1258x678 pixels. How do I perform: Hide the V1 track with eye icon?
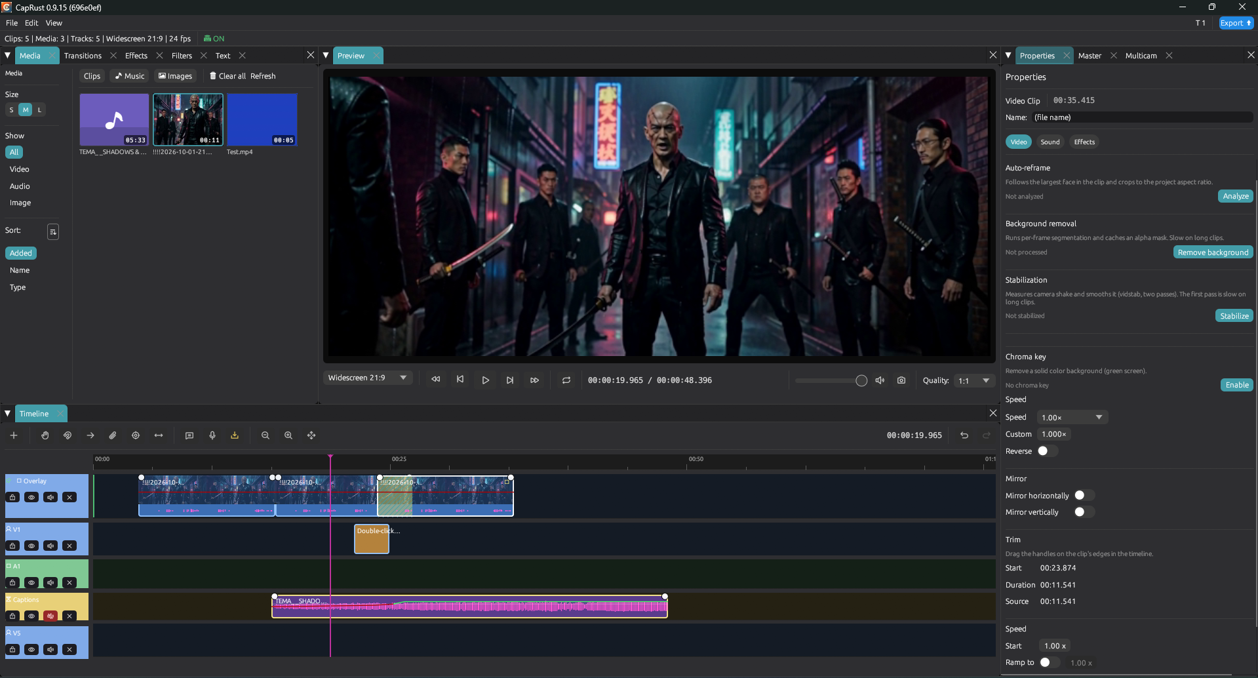click(31, 546)
